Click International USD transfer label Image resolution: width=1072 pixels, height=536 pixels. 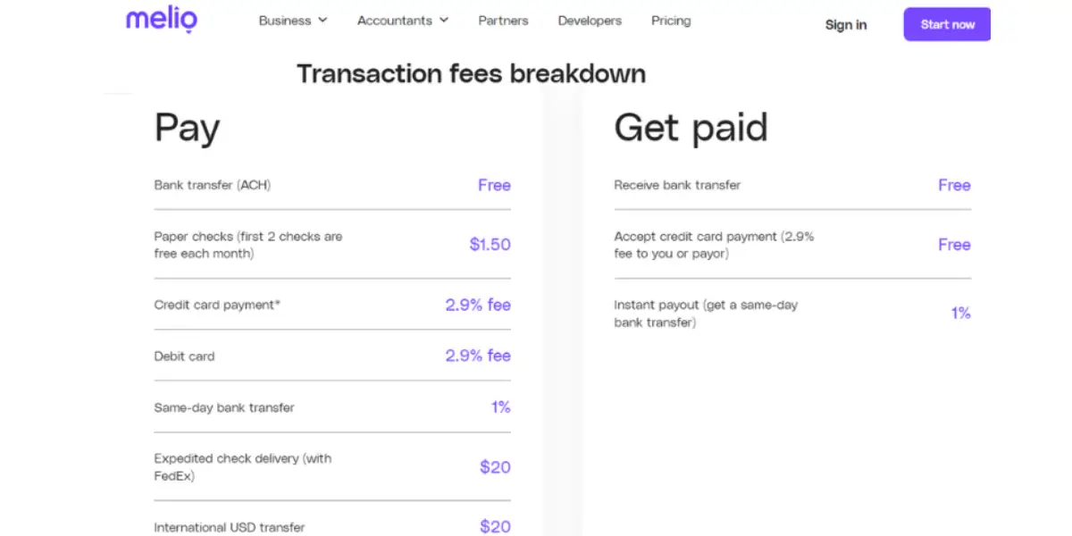coord(230,527)
